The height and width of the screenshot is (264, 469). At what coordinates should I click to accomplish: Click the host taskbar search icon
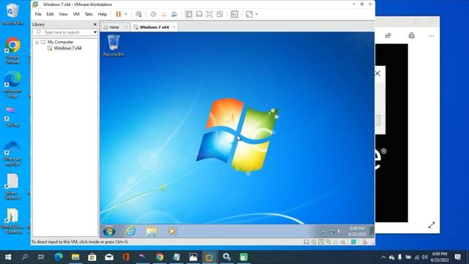[24, 257]
